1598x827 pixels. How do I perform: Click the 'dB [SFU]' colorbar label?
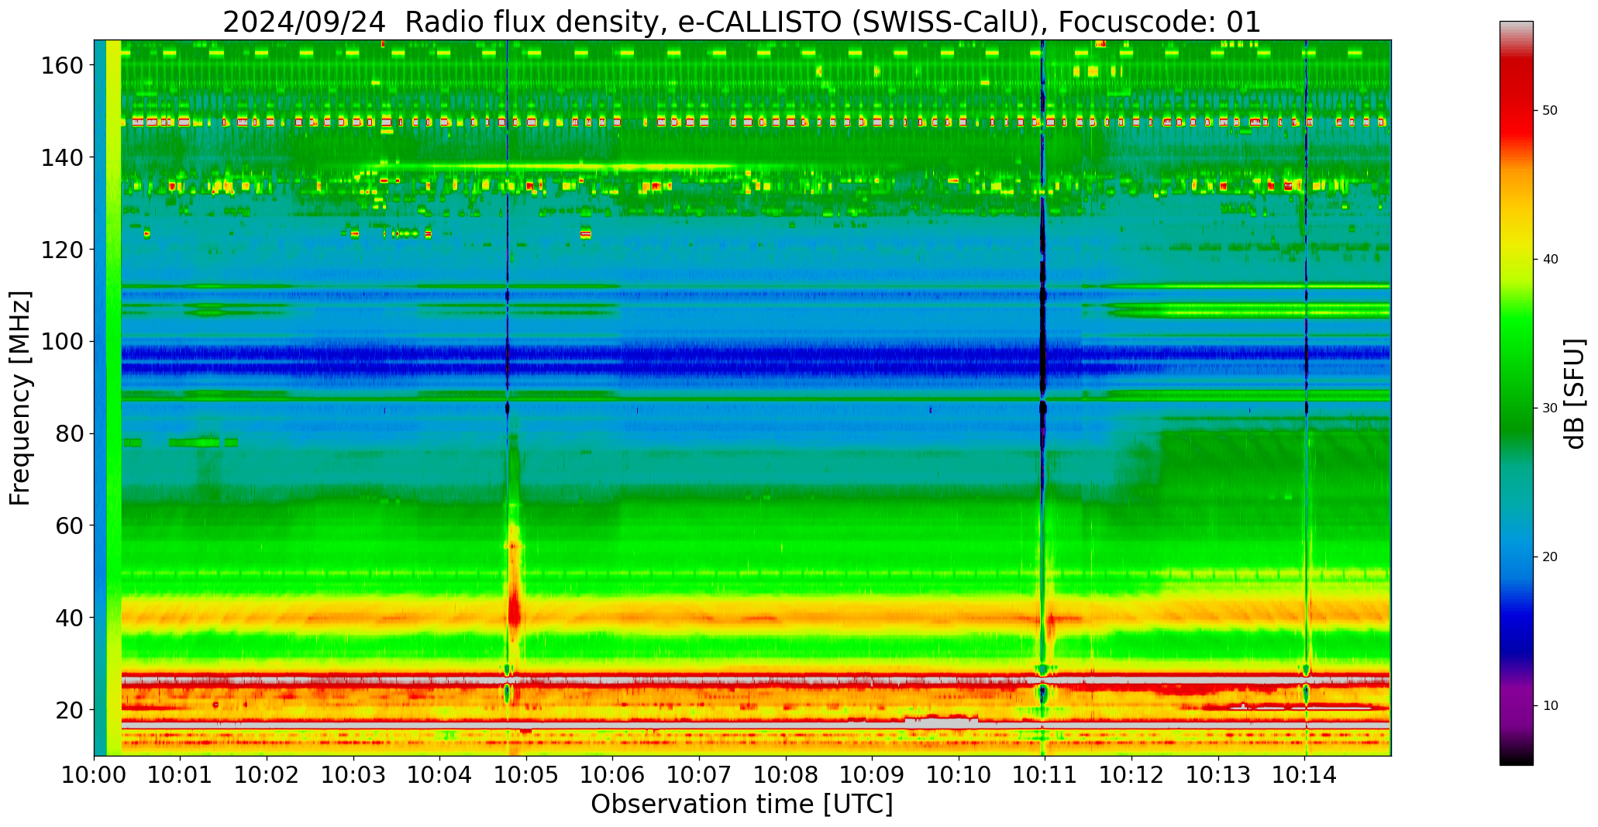(1574, 393)
